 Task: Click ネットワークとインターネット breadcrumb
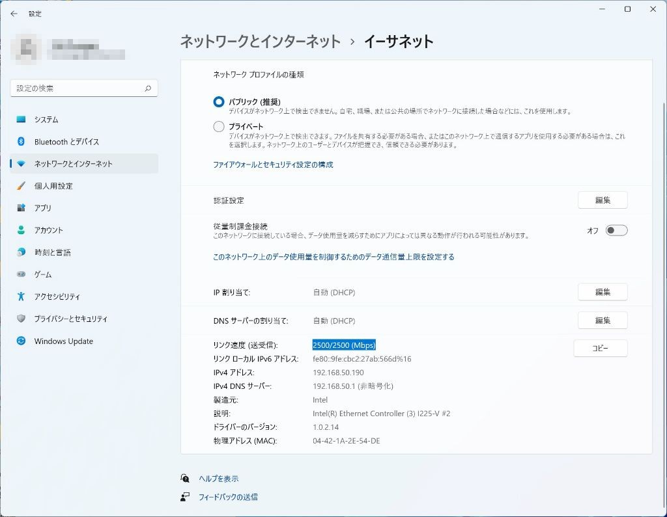[x=261, y=42]
